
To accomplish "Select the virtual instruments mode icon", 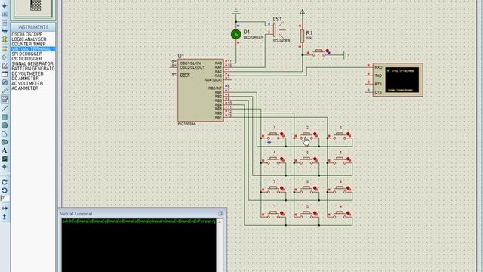I will pyautogui.click(x=5, y=99).
